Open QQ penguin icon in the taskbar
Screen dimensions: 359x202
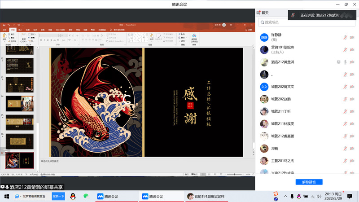tap(73, 197)
